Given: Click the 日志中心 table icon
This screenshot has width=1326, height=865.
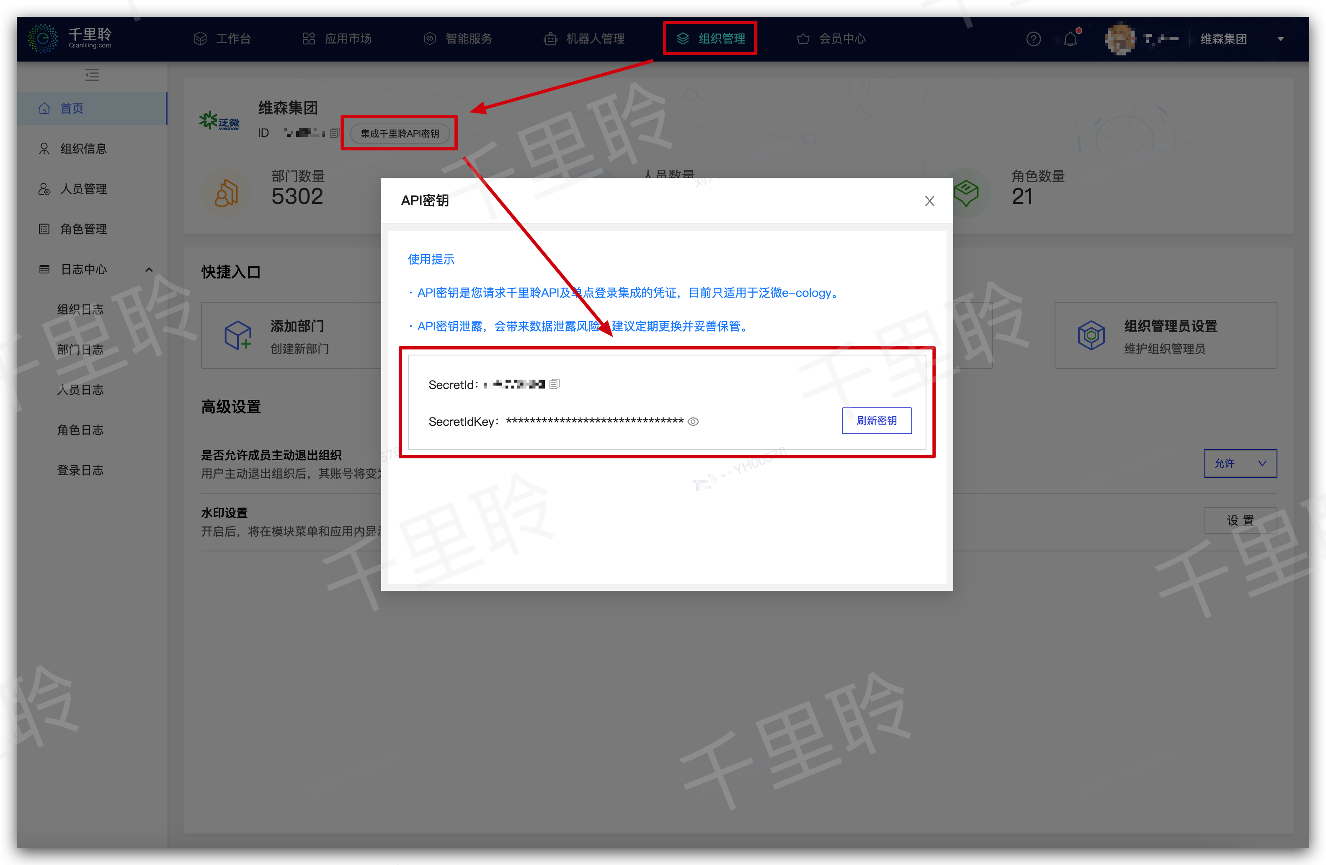Looking at the screenshot, I should pyautogui.click(x=44, y=269).
